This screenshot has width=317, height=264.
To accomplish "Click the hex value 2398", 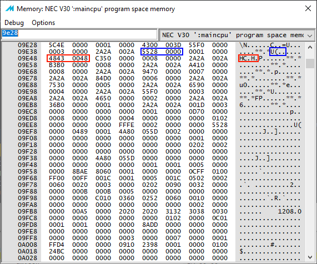I will click(150, 245).
